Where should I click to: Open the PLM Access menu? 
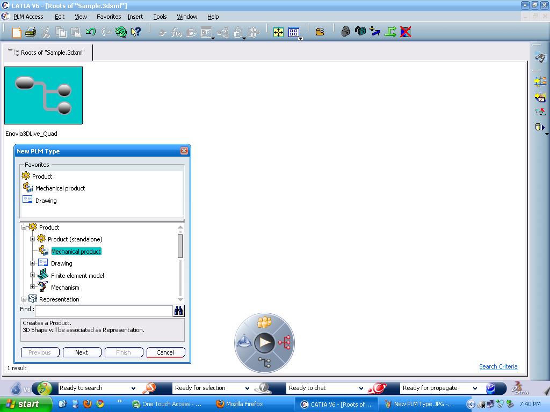28,17
